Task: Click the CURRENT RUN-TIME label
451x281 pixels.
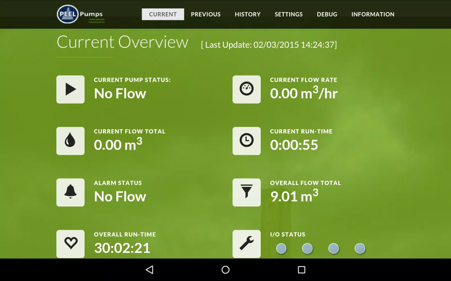Action: click(x=301, y=132)
